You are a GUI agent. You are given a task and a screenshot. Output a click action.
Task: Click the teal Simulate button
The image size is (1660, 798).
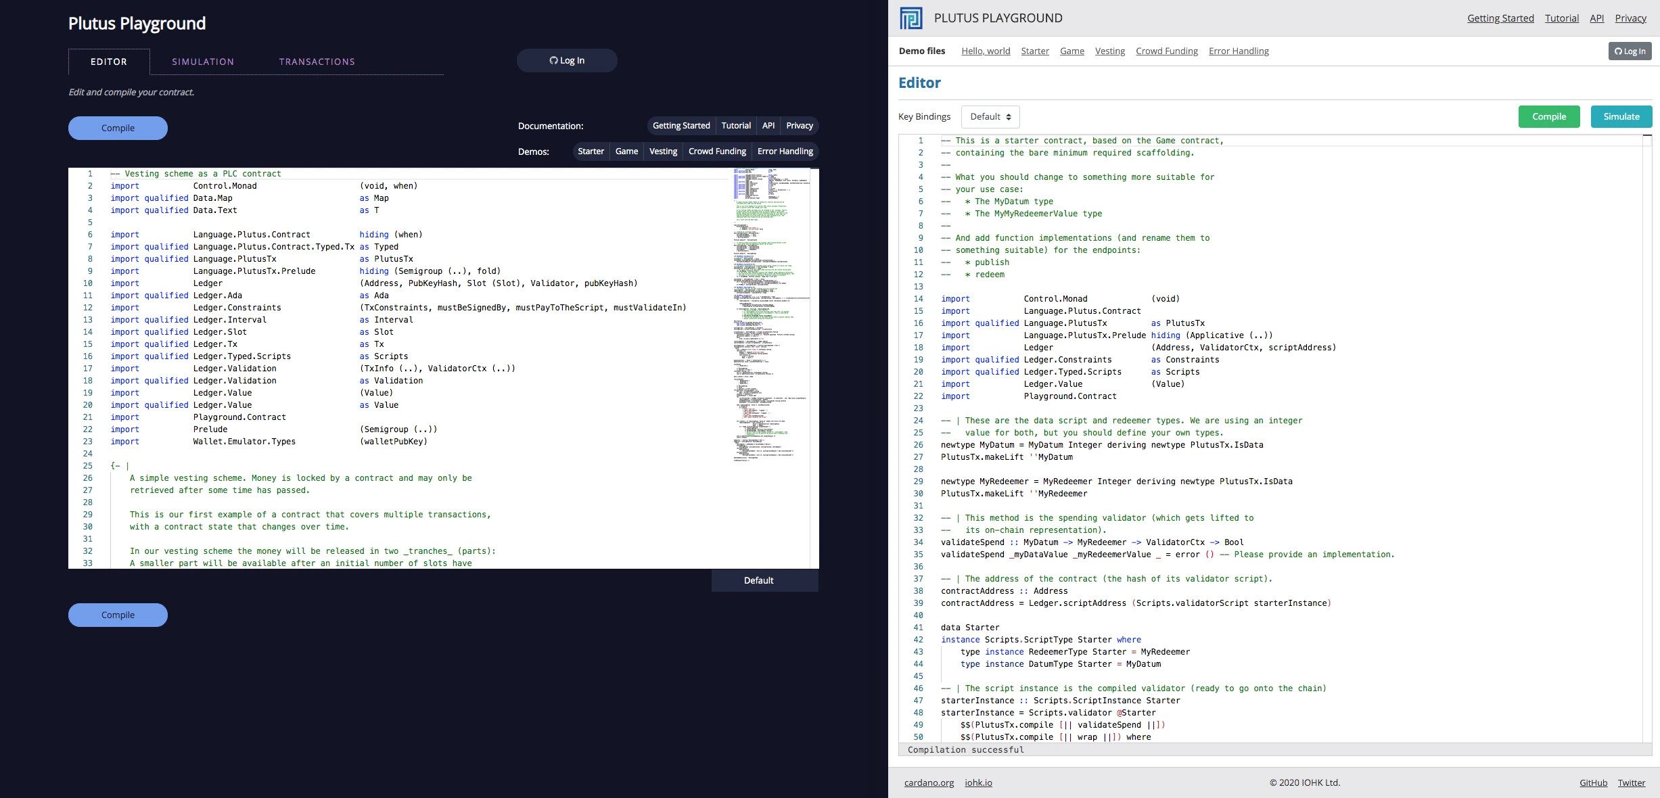click(x=1621, y=116)
